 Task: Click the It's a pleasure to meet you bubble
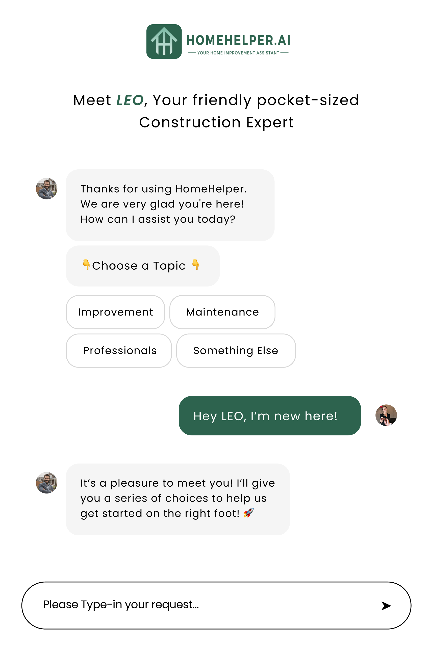(x=178, y=500)
